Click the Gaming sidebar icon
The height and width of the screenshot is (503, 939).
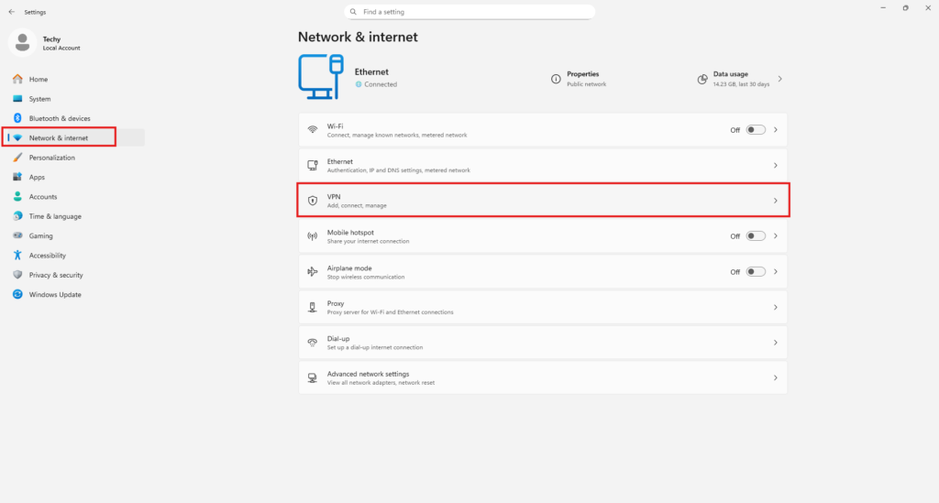click(17, 235)
